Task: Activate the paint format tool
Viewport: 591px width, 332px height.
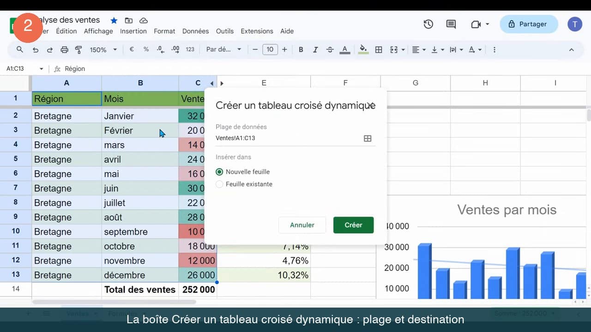Action: [x=78, y=49]
